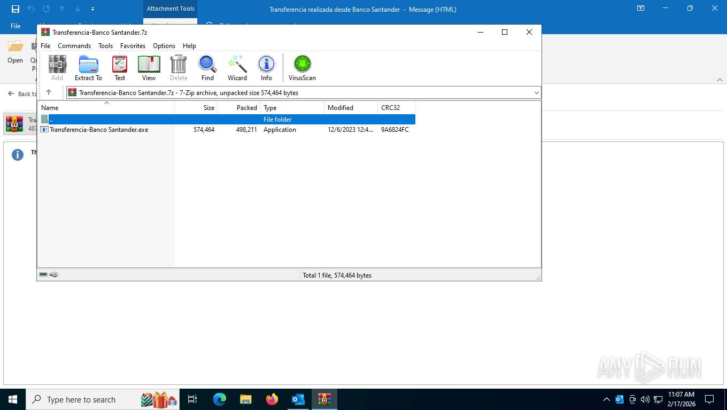This screenshot has height=410, width=727.
Task: Open Ribbon Display Options in Outlook
Action: click(640, 9)
